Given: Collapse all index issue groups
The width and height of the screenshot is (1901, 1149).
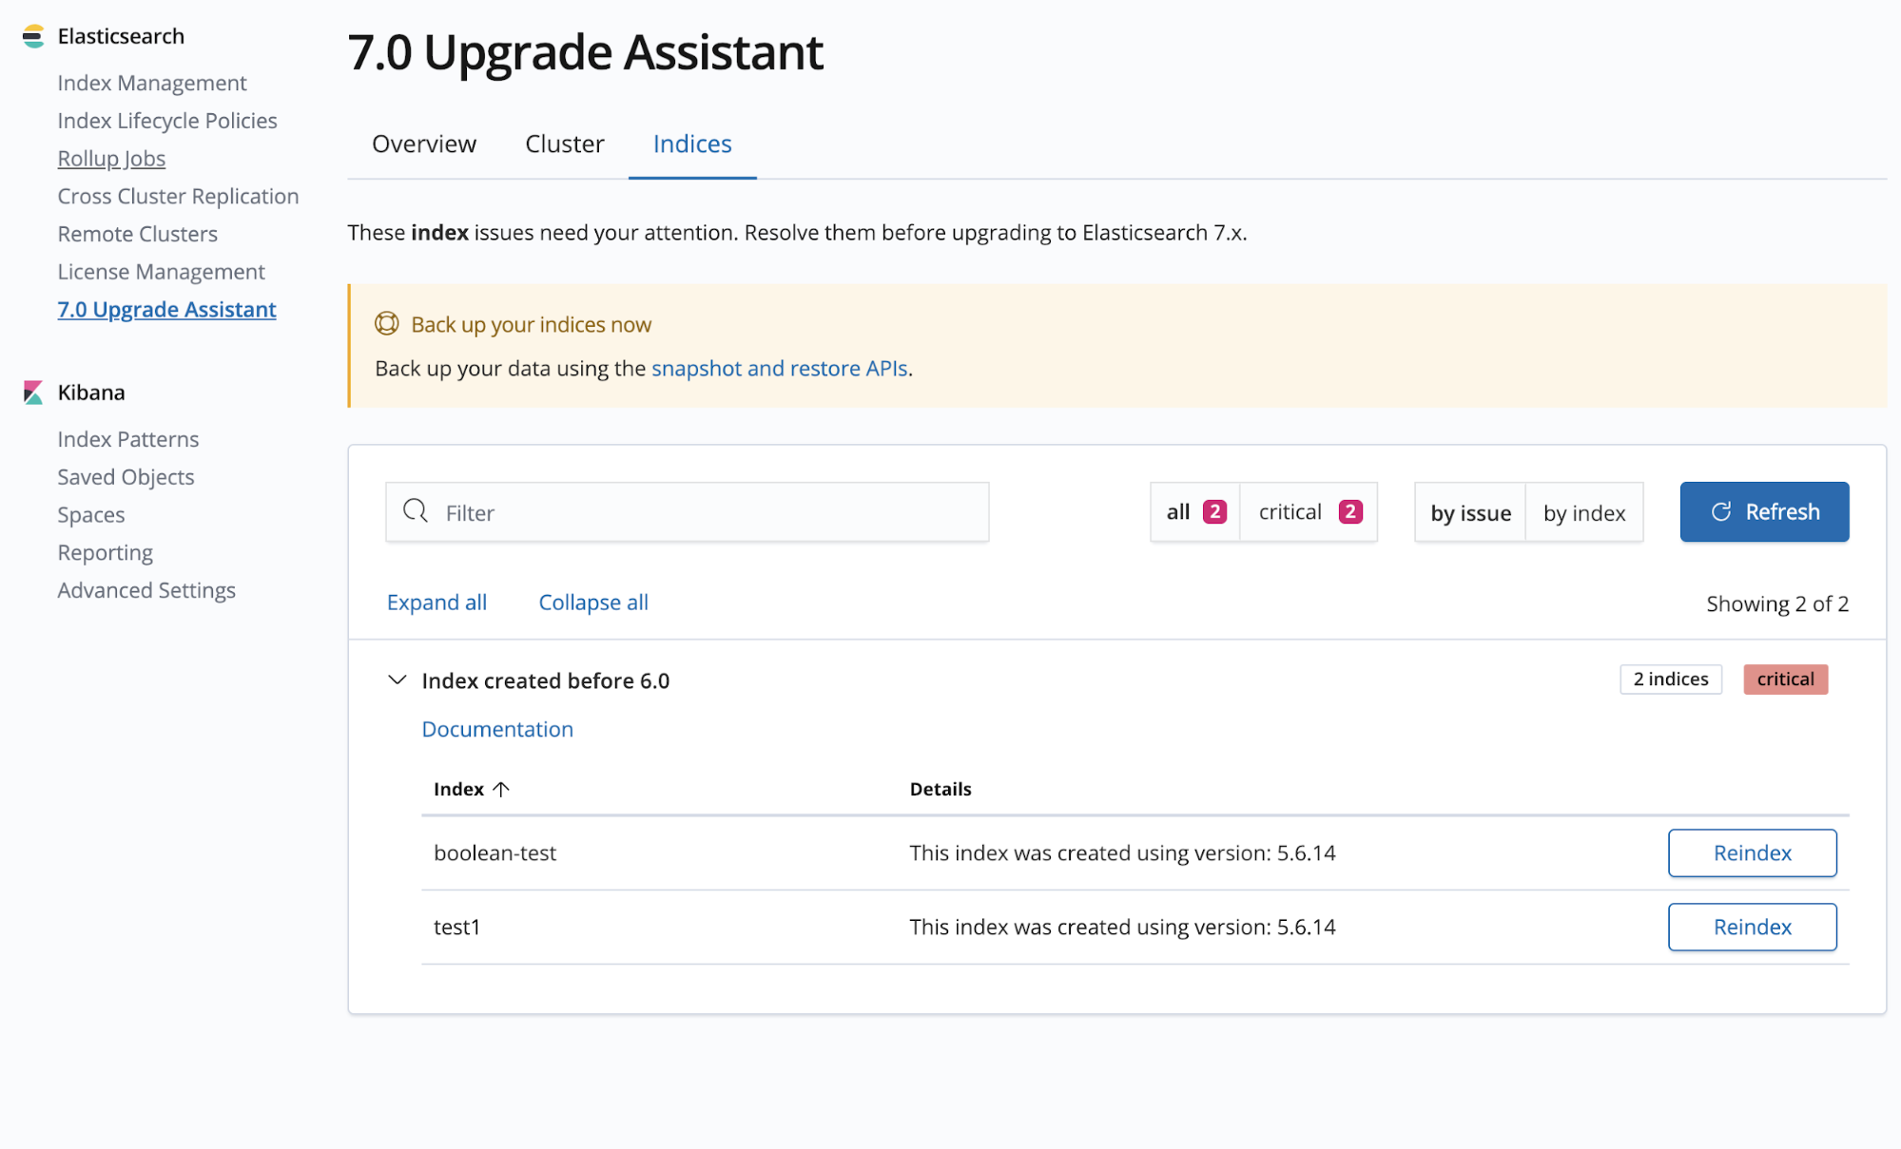Looking at the screenshot, I should [x=591, y=601].
